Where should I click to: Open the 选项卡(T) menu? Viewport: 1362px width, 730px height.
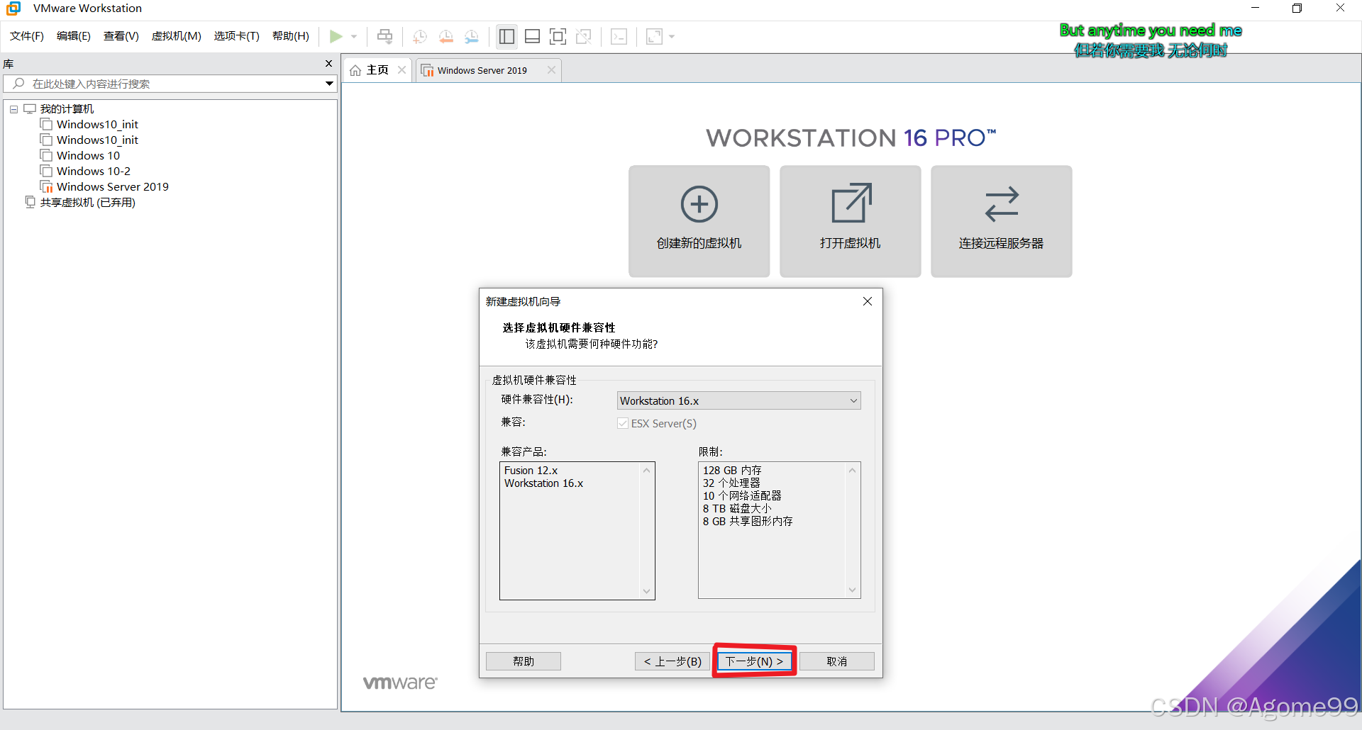236,36
